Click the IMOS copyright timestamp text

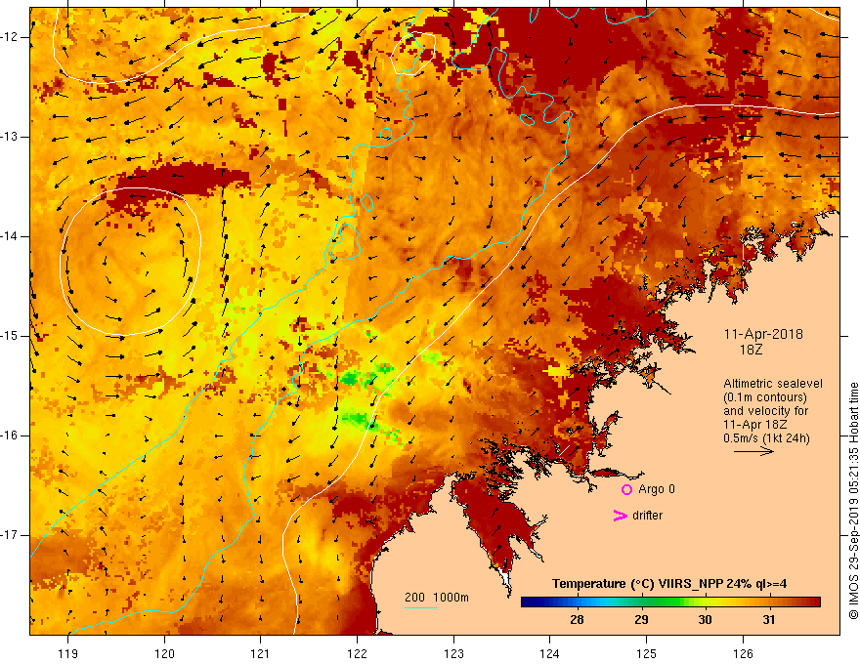point(853,501)
